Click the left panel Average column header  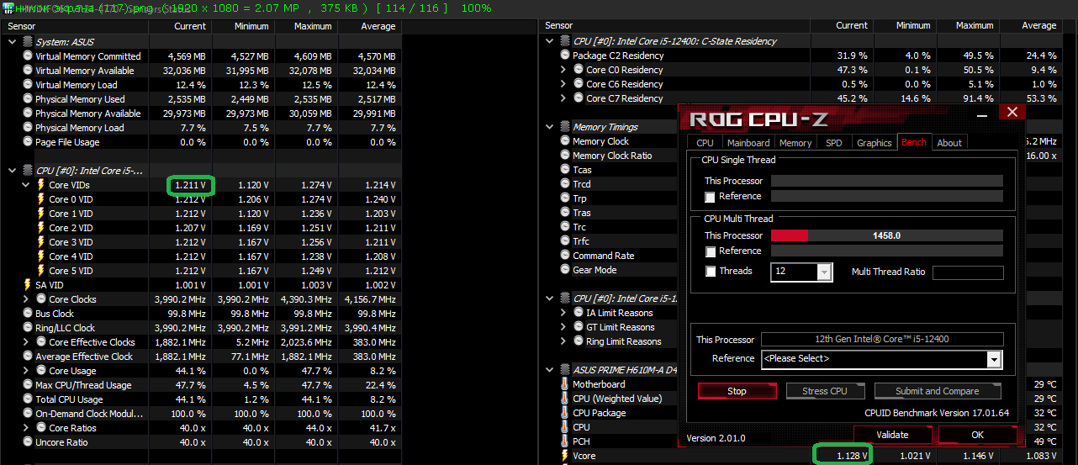pyautogui.click(x=369, y=26)
